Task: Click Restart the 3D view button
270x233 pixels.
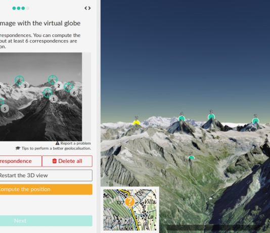Action: pyautogui.click(x=46, y=176)
